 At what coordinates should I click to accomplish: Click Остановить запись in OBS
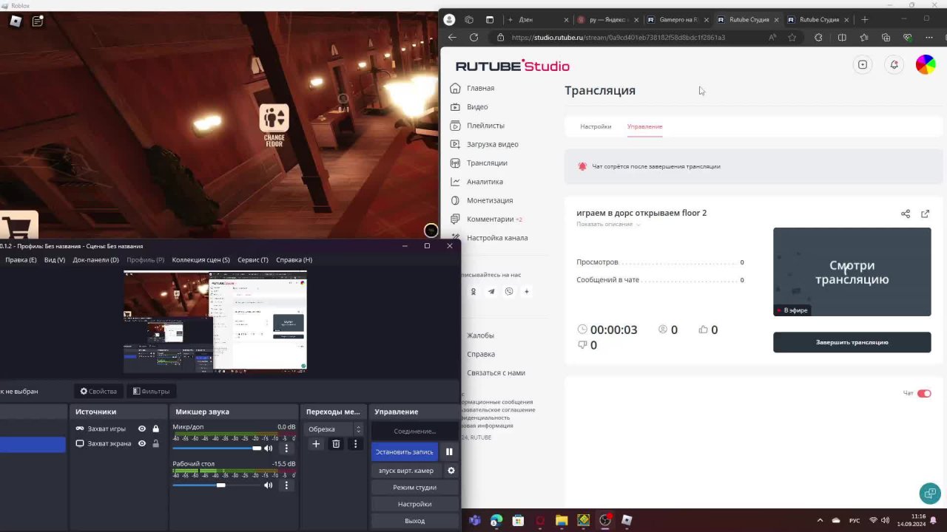pos(404,451)
